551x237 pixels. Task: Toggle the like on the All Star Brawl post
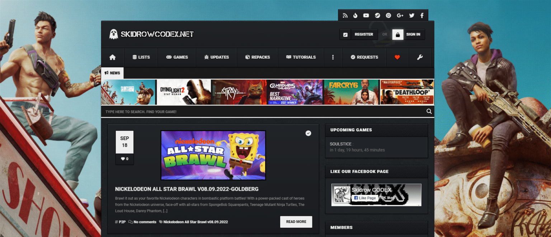[x=124, y=159]
